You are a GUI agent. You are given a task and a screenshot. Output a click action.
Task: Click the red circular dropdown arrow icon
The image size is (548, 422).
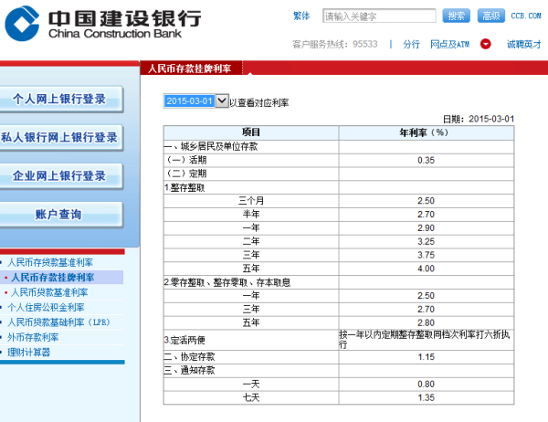click(486, 44)
